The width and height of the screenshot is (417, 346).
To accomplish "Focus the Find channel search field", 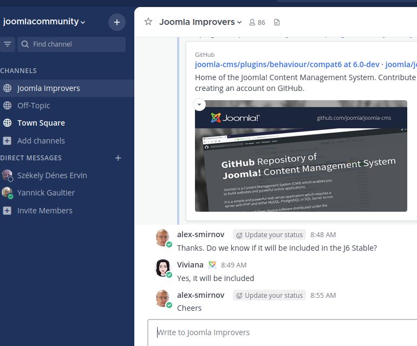I will point(71,44).
